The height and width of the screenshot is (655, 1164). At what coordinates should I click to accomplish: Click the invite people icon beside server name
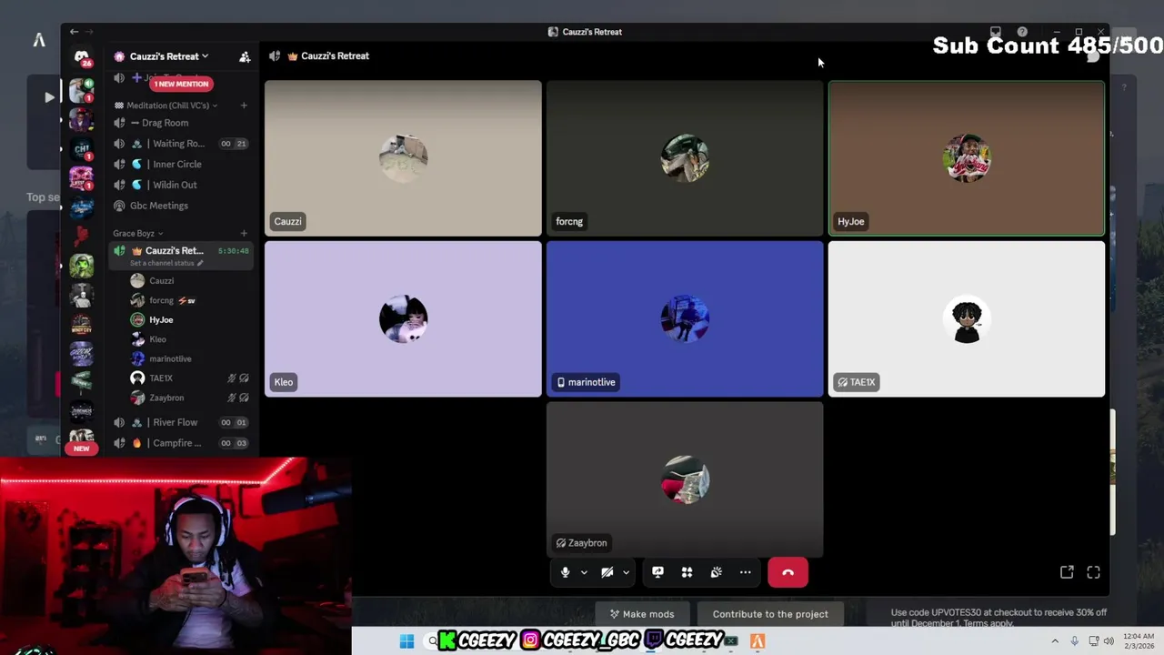(x=245, y=56)
